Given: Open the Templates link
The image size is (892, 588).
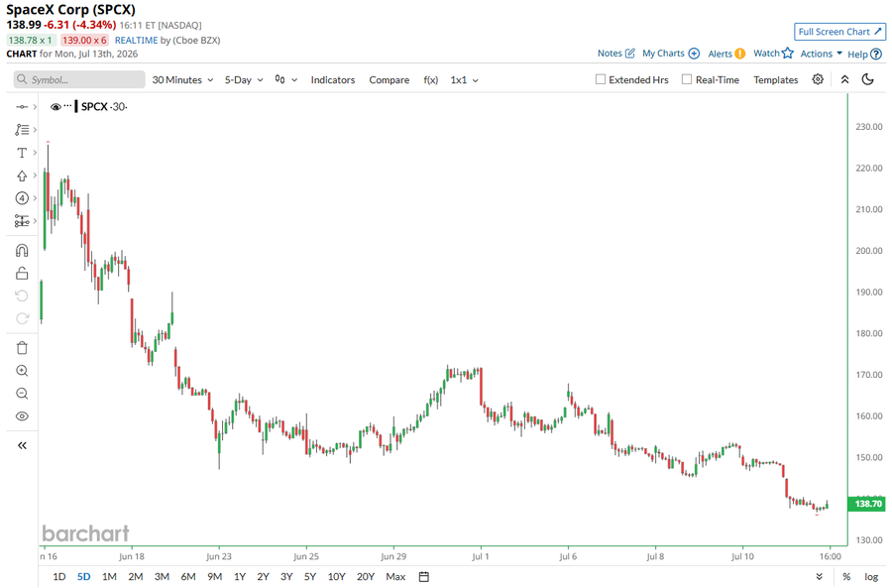Looking at the screenshot, I should pyautogui.click(x=776, y=79).
